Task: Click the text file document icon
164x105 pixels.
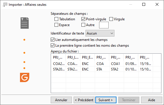Action: point(25,23)
